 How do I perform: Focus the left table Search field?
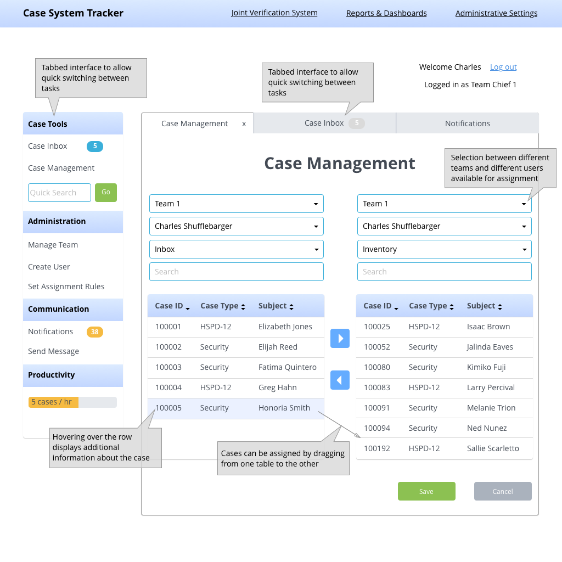pos(237,272)
